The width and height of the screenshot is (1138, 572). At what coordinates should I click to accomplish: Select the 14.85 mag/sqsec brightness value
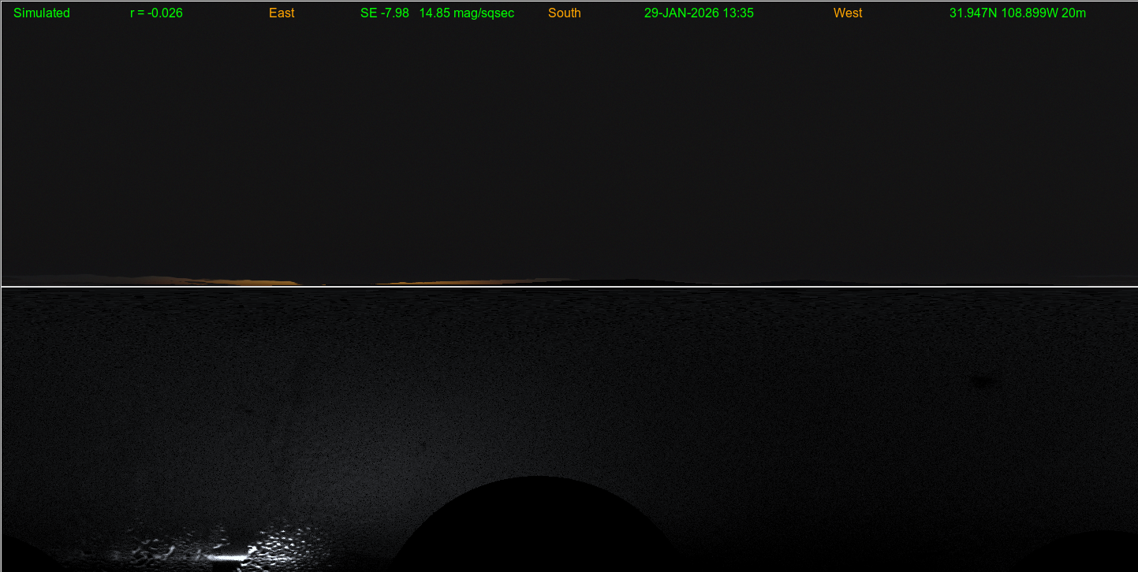(467, 13)
